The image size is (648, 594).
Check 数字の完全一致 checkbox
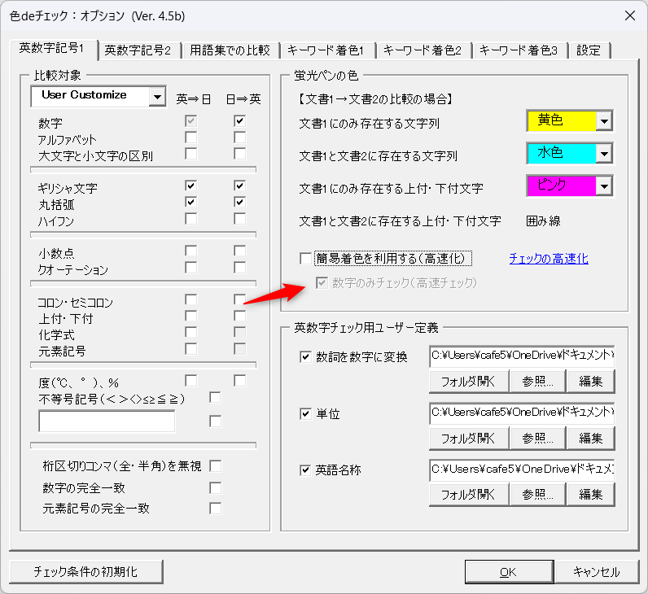coord(216,488)
